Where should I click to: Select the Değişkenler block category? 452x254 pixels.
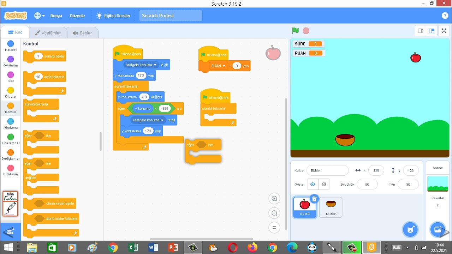coord(11,155)
